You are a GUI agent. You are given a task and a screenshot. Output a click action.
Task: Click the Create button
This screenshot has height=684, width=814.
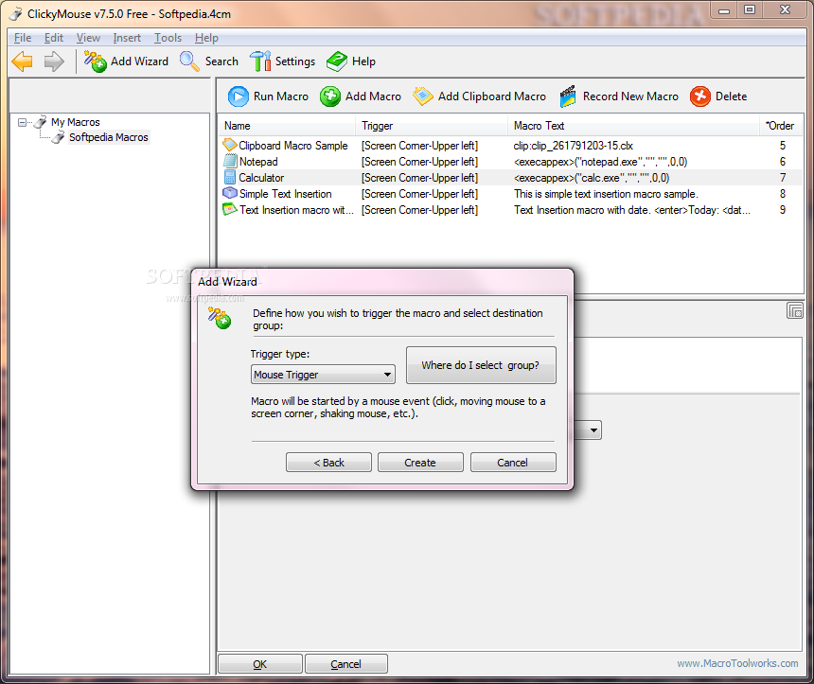(x=420, y=462)
